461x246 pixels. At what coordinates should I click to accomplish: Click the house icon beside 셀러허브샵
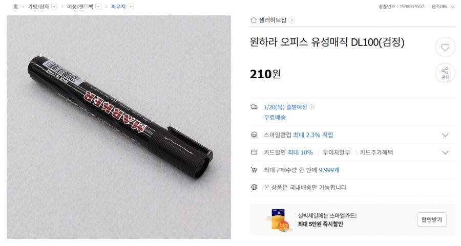(x=254, y=20)
